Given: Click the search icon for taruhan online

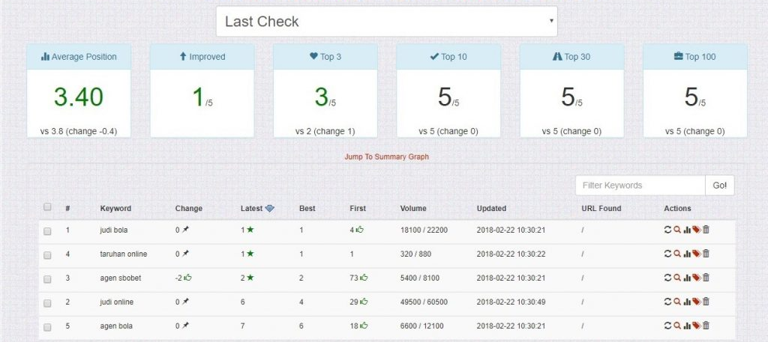Looking at the screenshot, I should click(x=677, y=254).
